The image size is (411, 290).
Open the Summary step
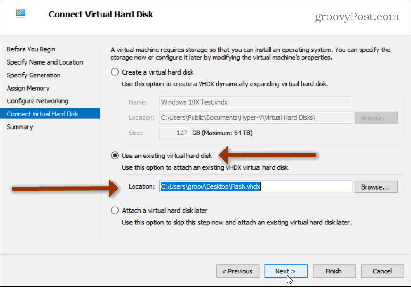tap(19, 127)
